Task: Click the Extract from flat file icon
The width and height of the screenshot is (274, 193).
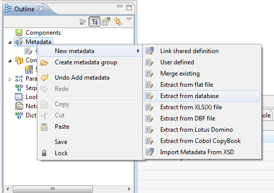Action: (x=150, y=85)
